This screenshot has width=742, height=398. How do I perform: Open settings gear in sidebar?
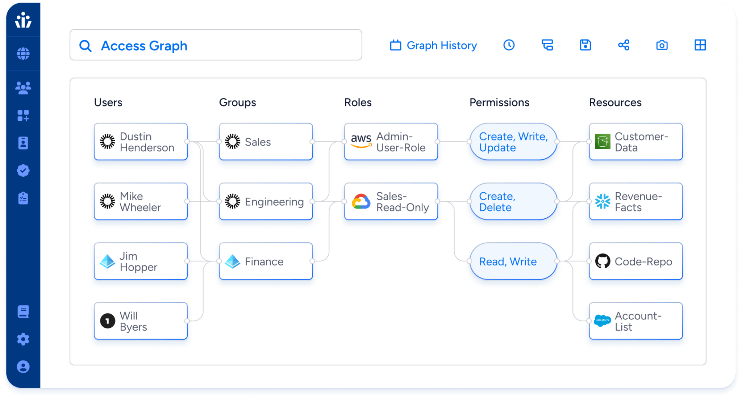coord(23,339)
